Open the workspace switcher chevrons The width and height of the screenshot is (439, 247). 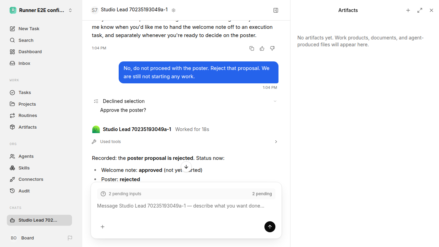(70, 10)
